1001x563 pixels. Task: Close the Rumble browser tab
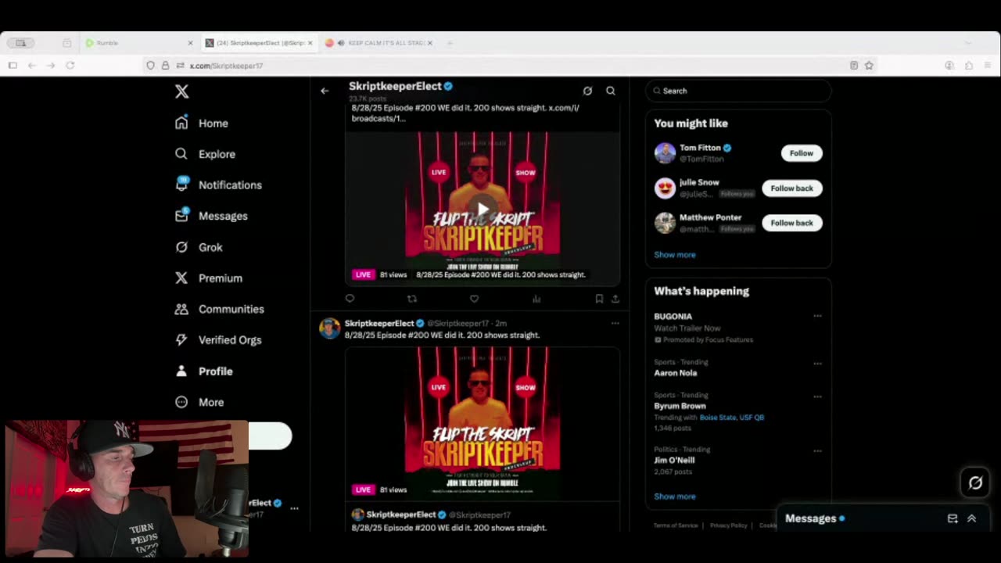190,43
